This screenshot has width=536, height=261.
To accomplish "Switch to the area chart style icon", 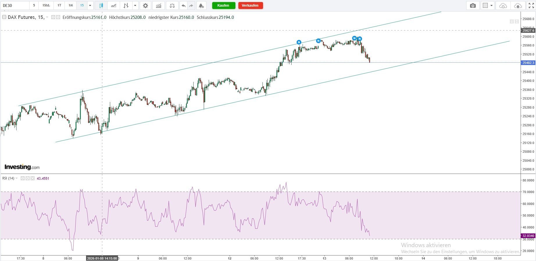I will click(x=114, y=6).
